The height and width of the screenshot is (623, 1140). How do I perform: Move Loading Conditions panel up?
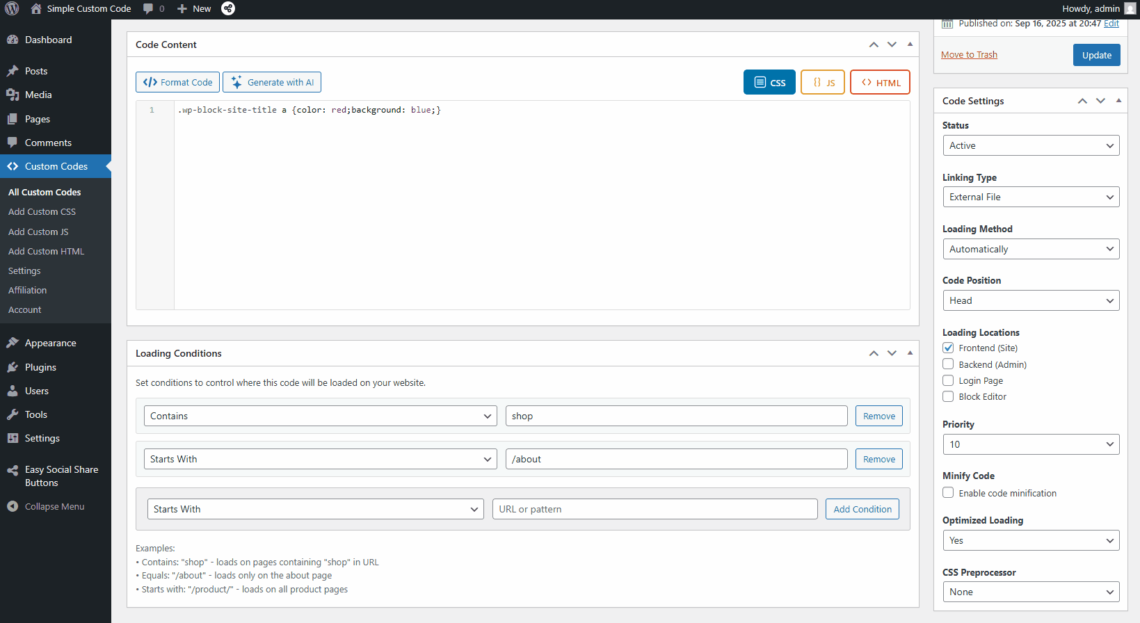pos(874,353)
